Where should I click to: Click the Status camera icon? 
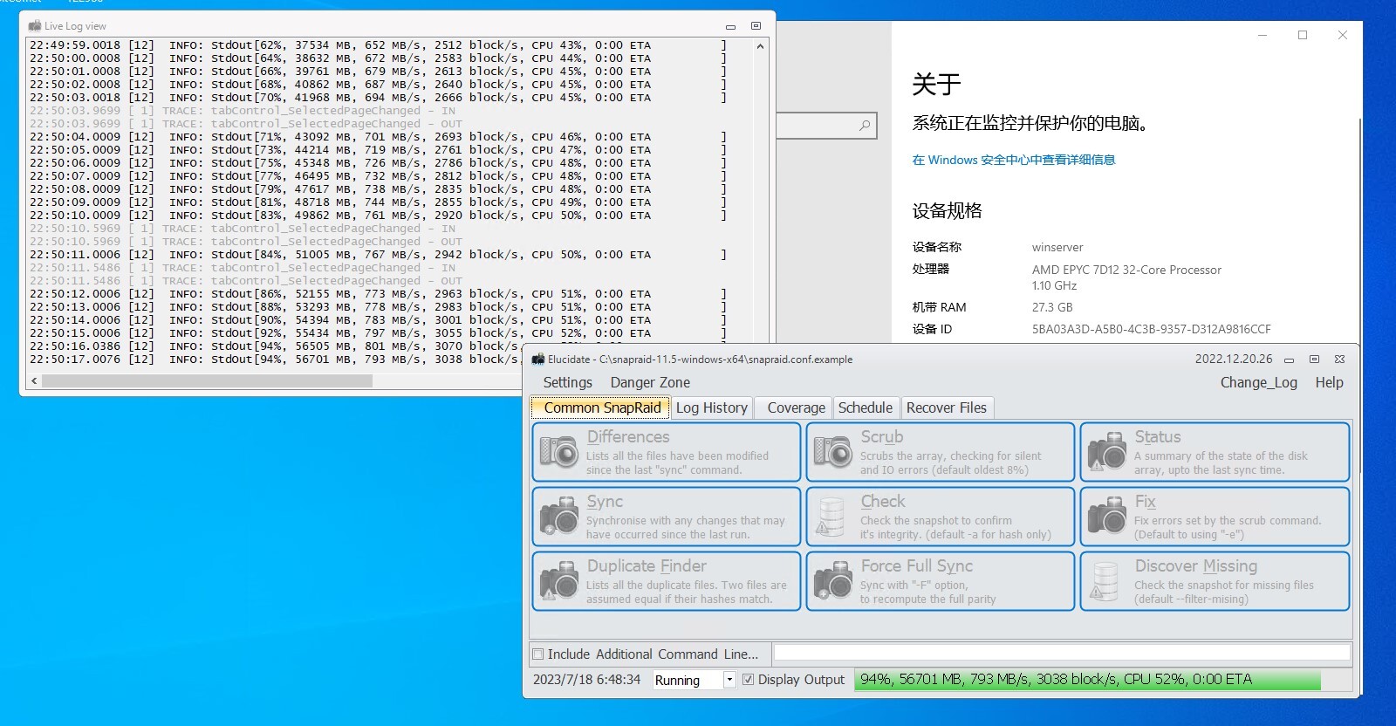click(1107, 452)
